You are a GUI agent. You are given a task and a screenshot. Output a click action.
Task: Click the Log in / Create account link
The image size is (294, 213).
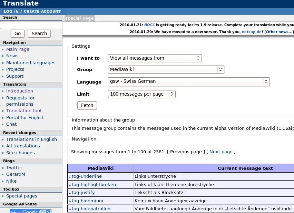[32, 11]
